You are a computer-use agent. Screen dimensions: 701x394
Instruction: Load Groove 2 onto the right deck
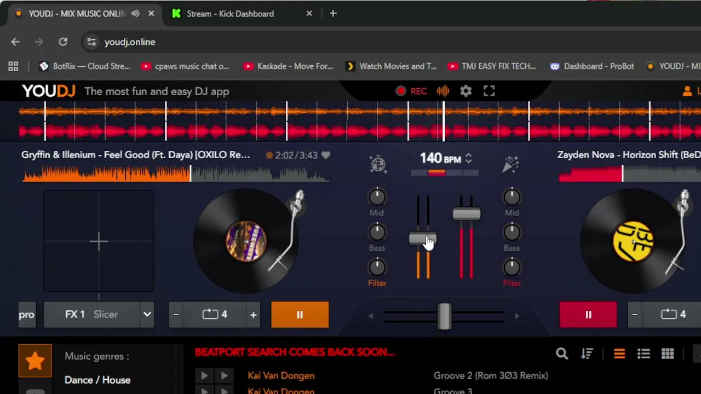point(224,375)
